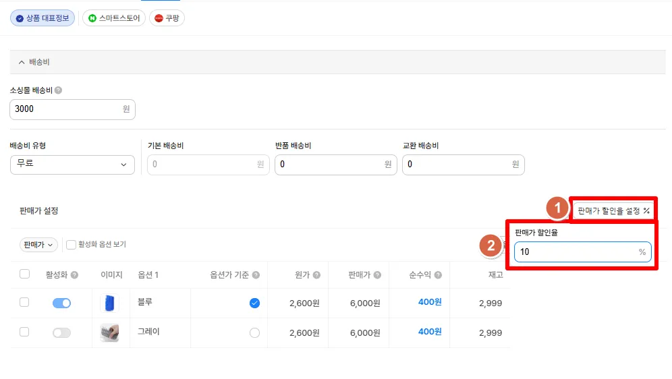672x379 pixels.
Task: Click the 6,000원 sale price in 블루 row
Action: click(x=365, y=303)
